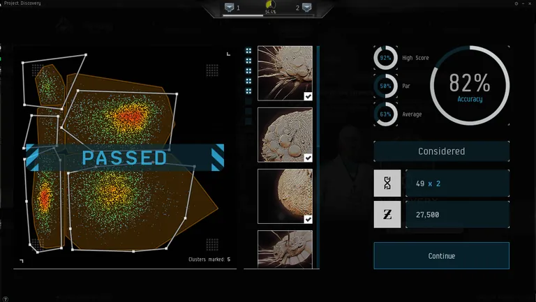Click the '49 x 2' reward value

(428, 183)
